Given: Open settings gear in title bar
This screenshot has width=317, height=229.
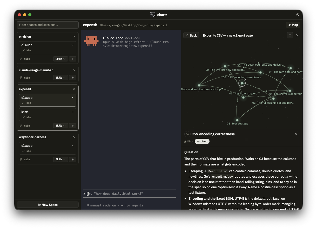Looking at the screenshot, I should tap(298, 15).
